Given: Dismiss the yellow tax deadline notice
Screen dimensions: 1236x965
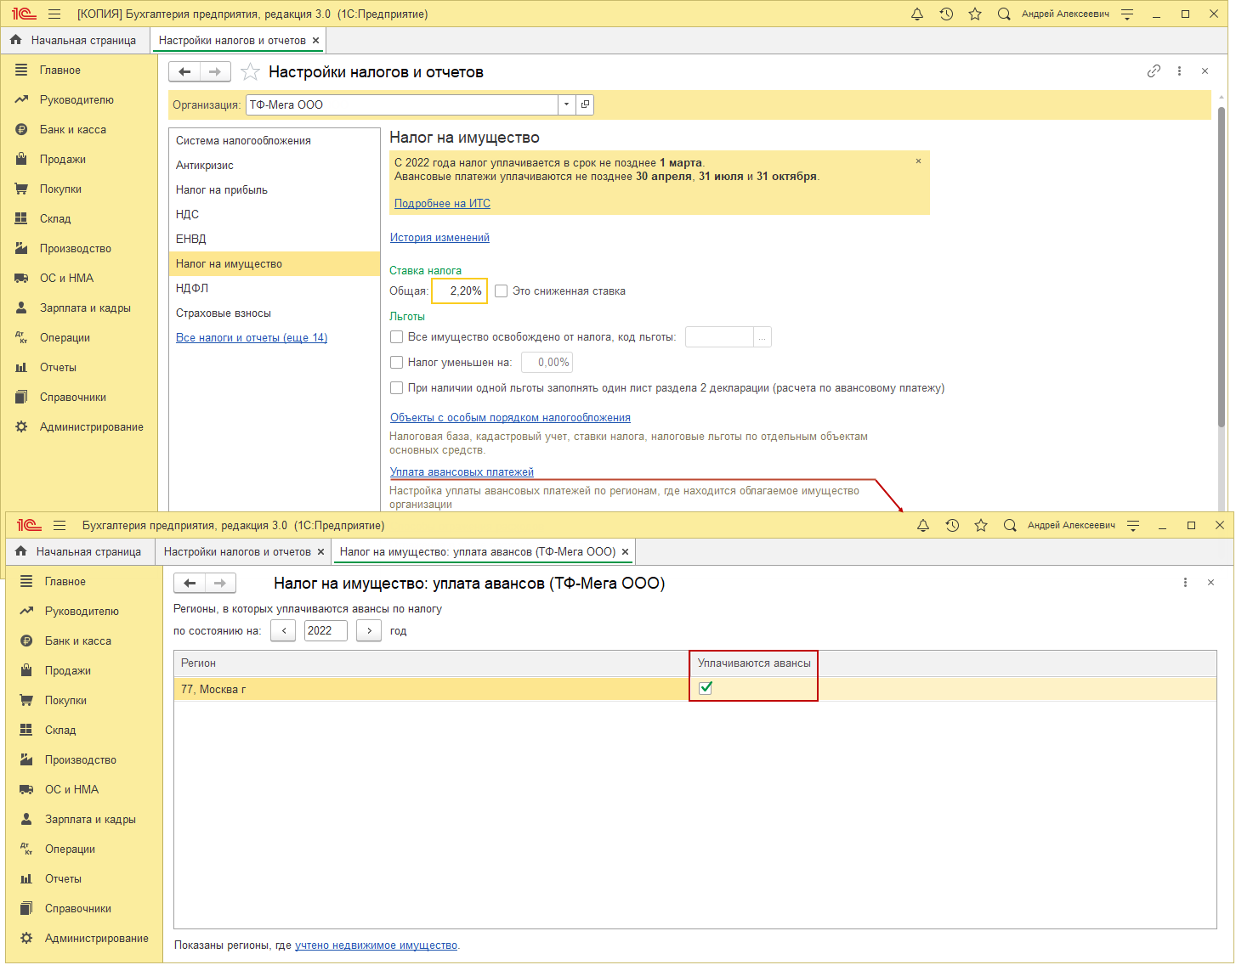Looking at the screenshot, I should tap(918, 161).
